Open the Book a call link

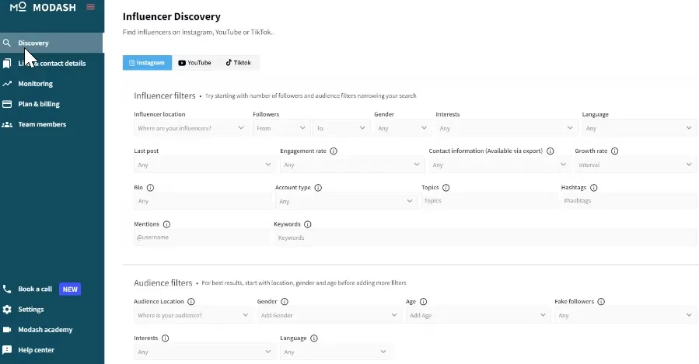(x=35, y=289)
